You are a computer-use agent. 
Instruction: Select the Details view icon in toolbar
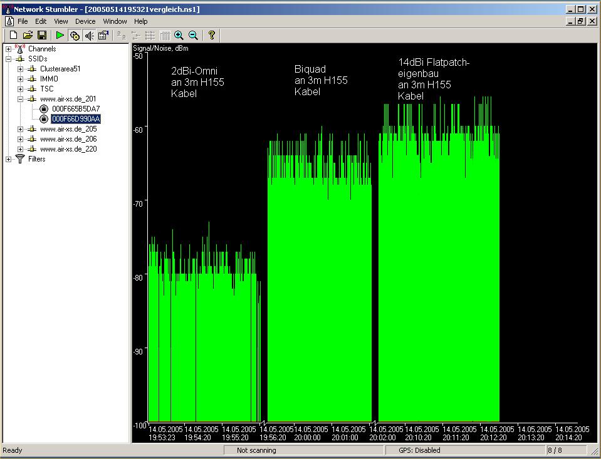click(165, 35)
